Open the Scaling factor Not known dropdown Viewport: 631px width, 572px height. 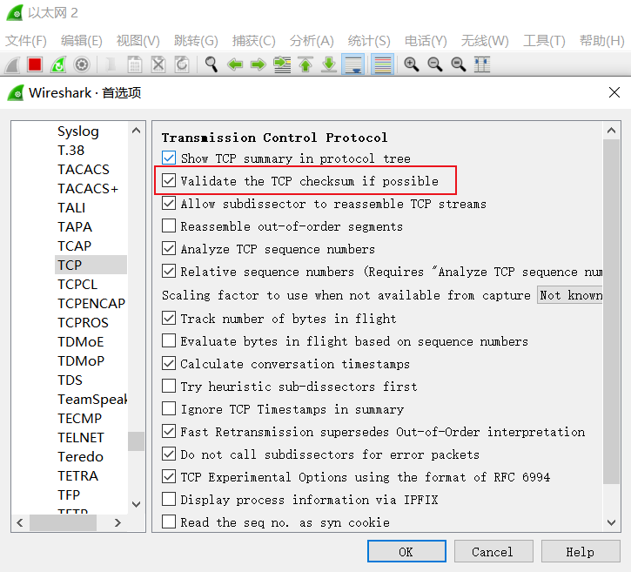pyautogui.click(x=570, y=295)
